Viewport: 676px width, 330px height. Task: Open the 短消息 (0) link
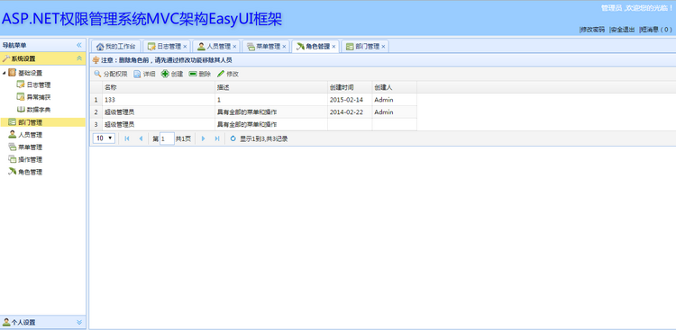click(656, 30)
